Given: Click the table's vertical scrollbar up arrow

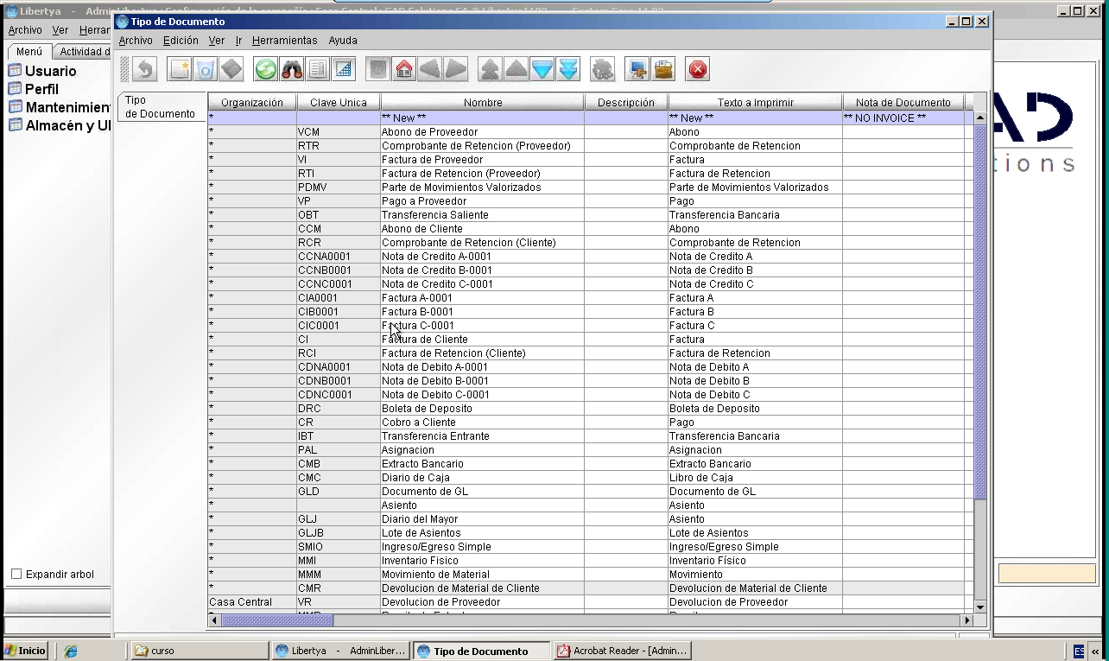Looking at the screenshot, I should point(979,118).
